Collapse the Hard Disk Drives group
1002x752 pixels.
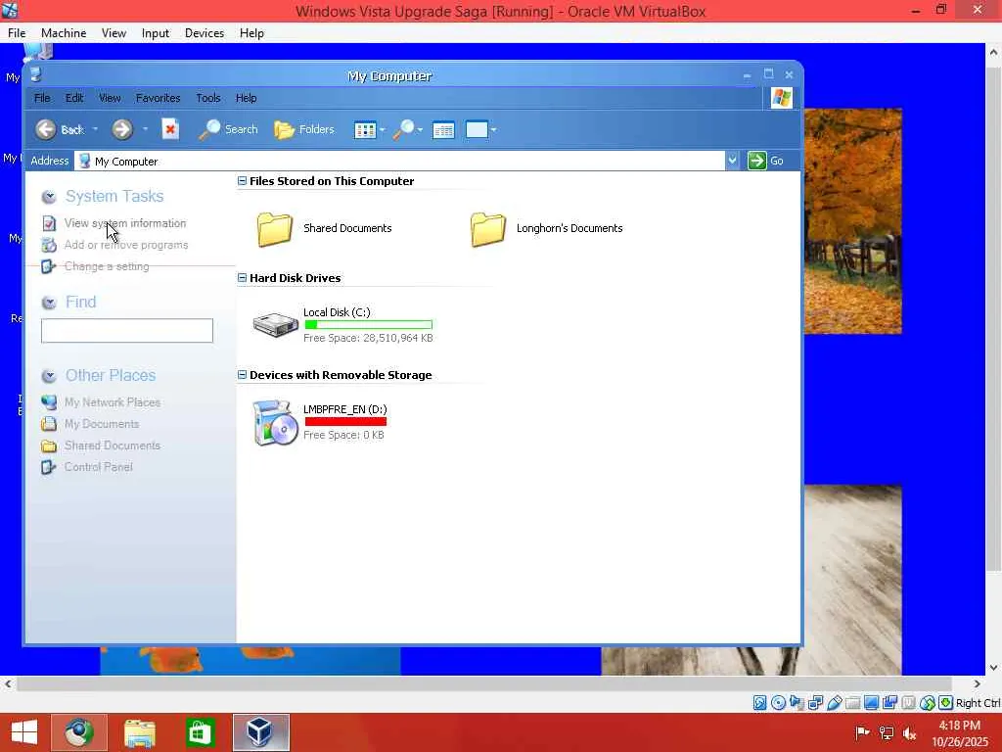coord(243,277)
